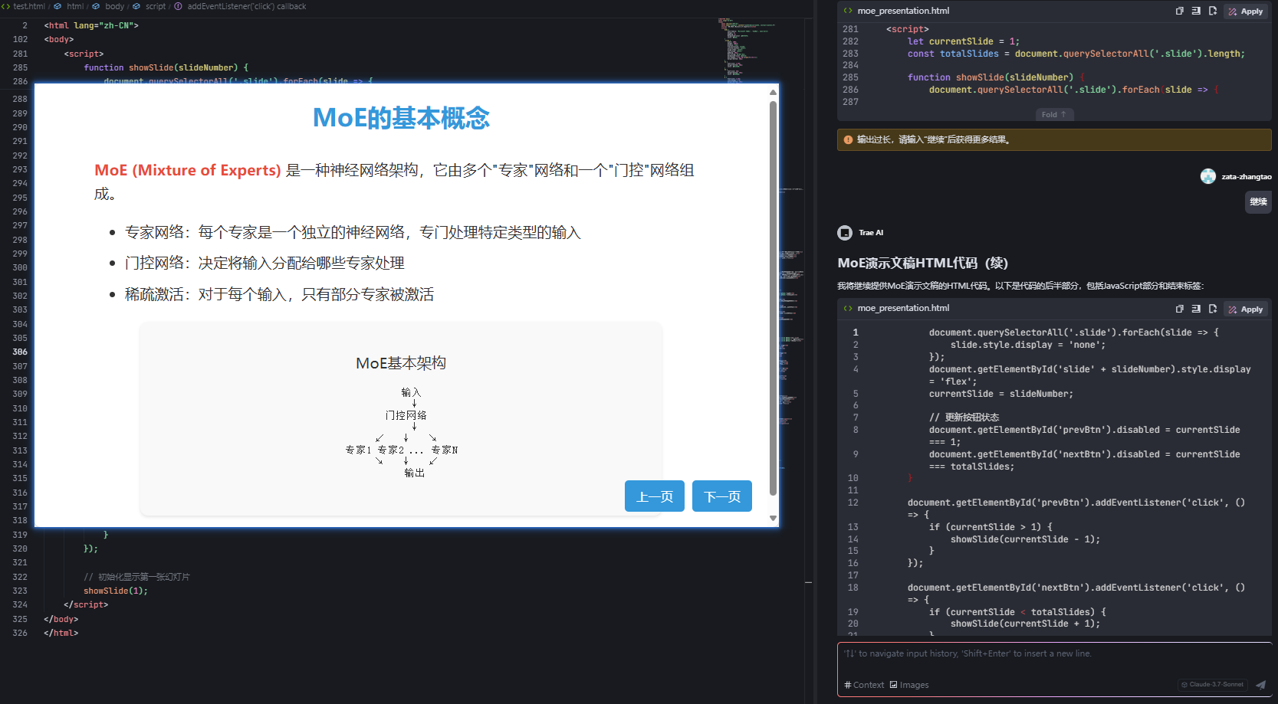Click the MoE演示文稿HTML代码 (续) heading
1278x704 pixels.
(x=922, y=263)
